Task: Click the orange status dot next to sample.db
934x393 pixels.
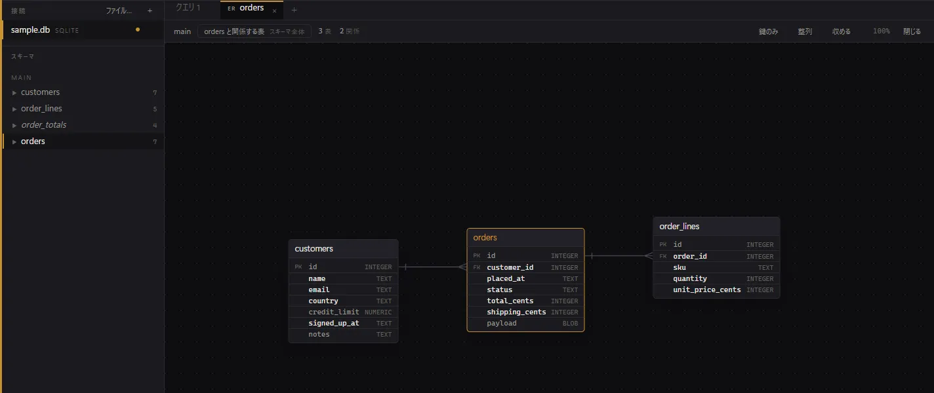Action: tap(137, 29)
